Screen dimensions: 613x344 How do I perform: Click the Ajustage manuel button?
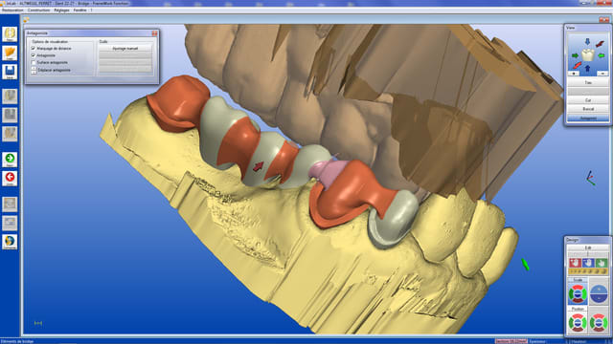click(x=125, y=49)
